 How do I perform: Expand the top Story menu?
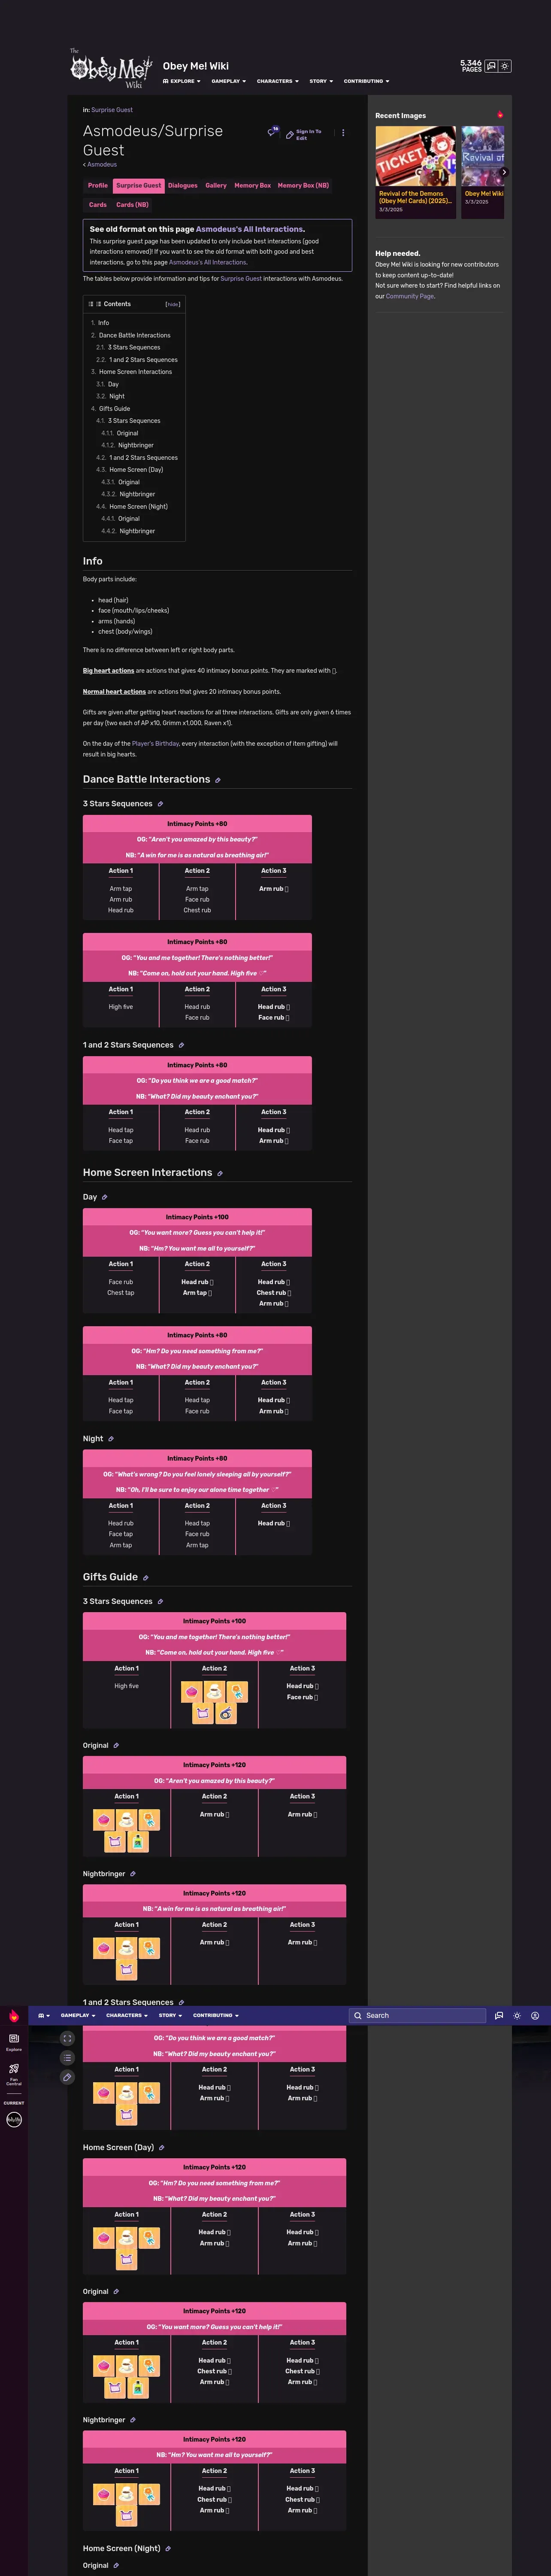(x=321, y=81)
